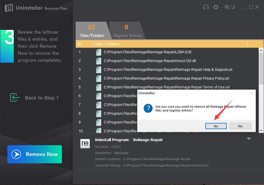Click file icon for Terms of Use.url
This screenshot has width=264, height=185.
[x=99, y=87]
